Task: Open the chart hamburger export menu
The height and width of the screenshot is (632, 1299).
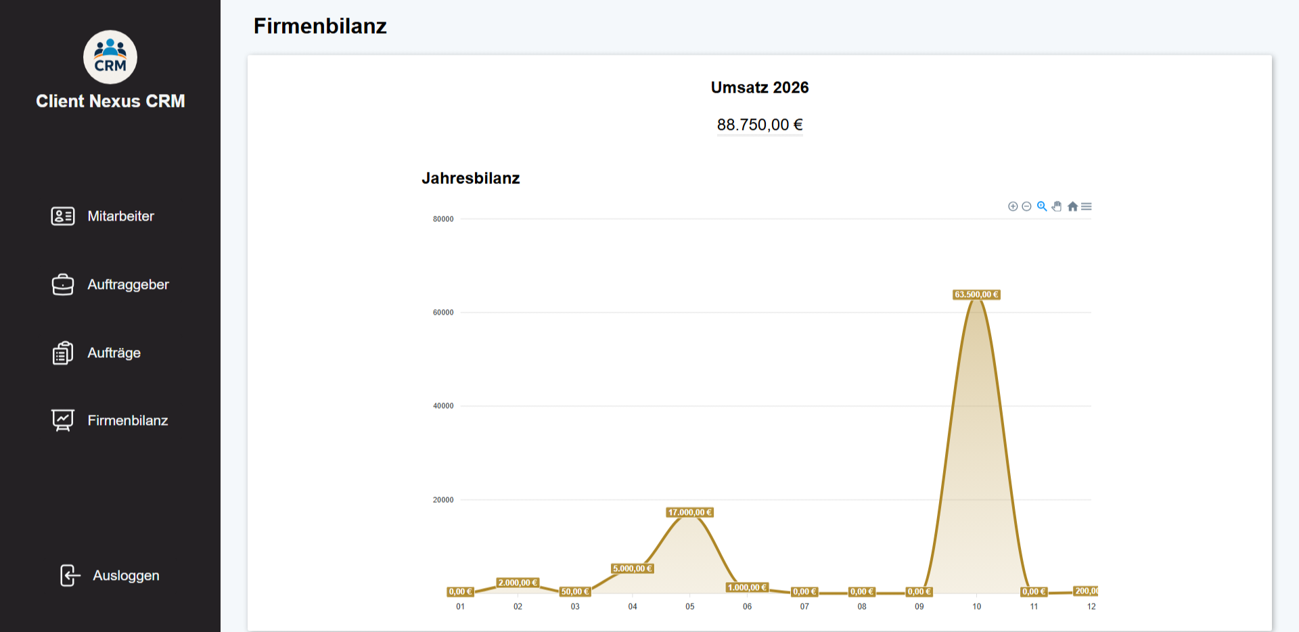Action: coord(1087,206)
